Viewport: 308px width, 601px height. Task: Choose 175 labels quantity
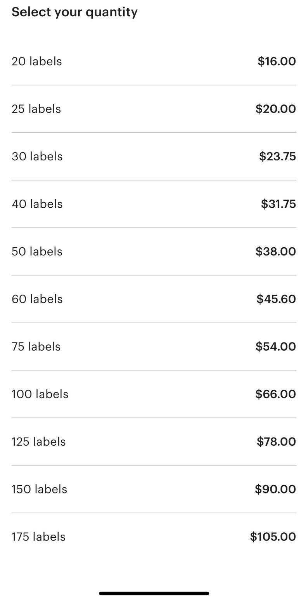[154, 537]
